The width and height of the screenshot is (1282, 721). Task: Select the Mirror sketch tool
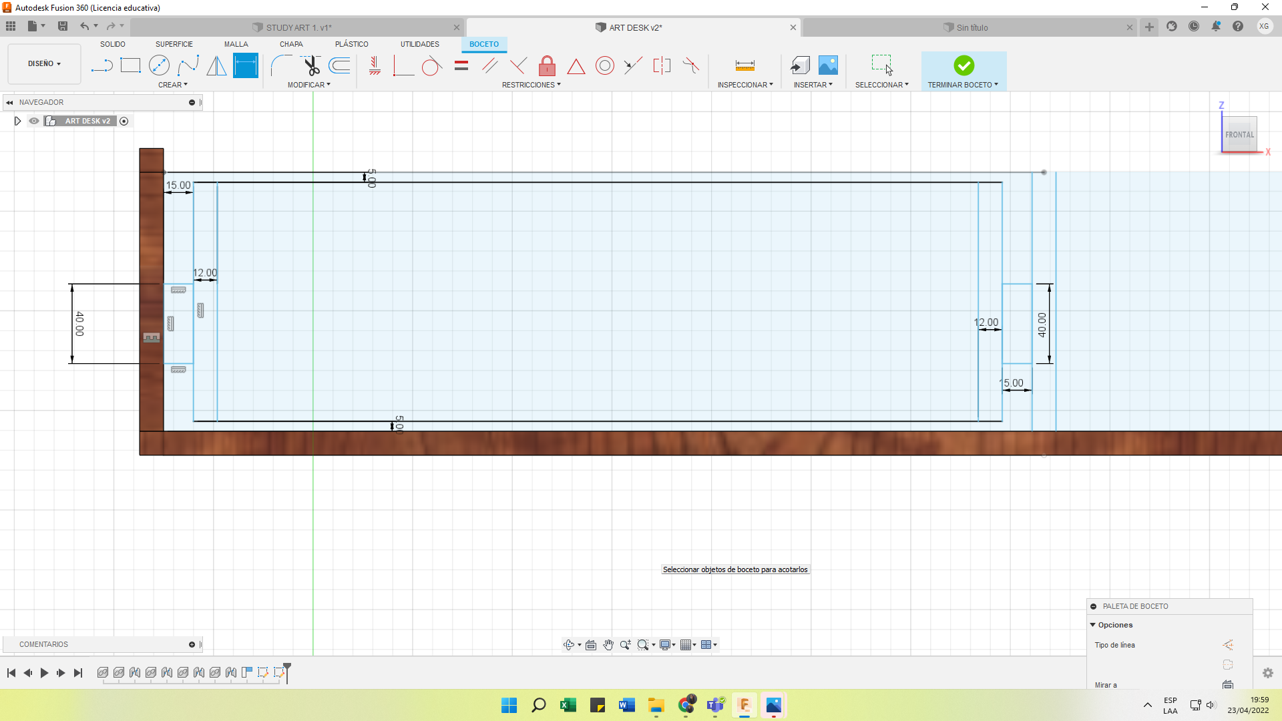point(216,65)
